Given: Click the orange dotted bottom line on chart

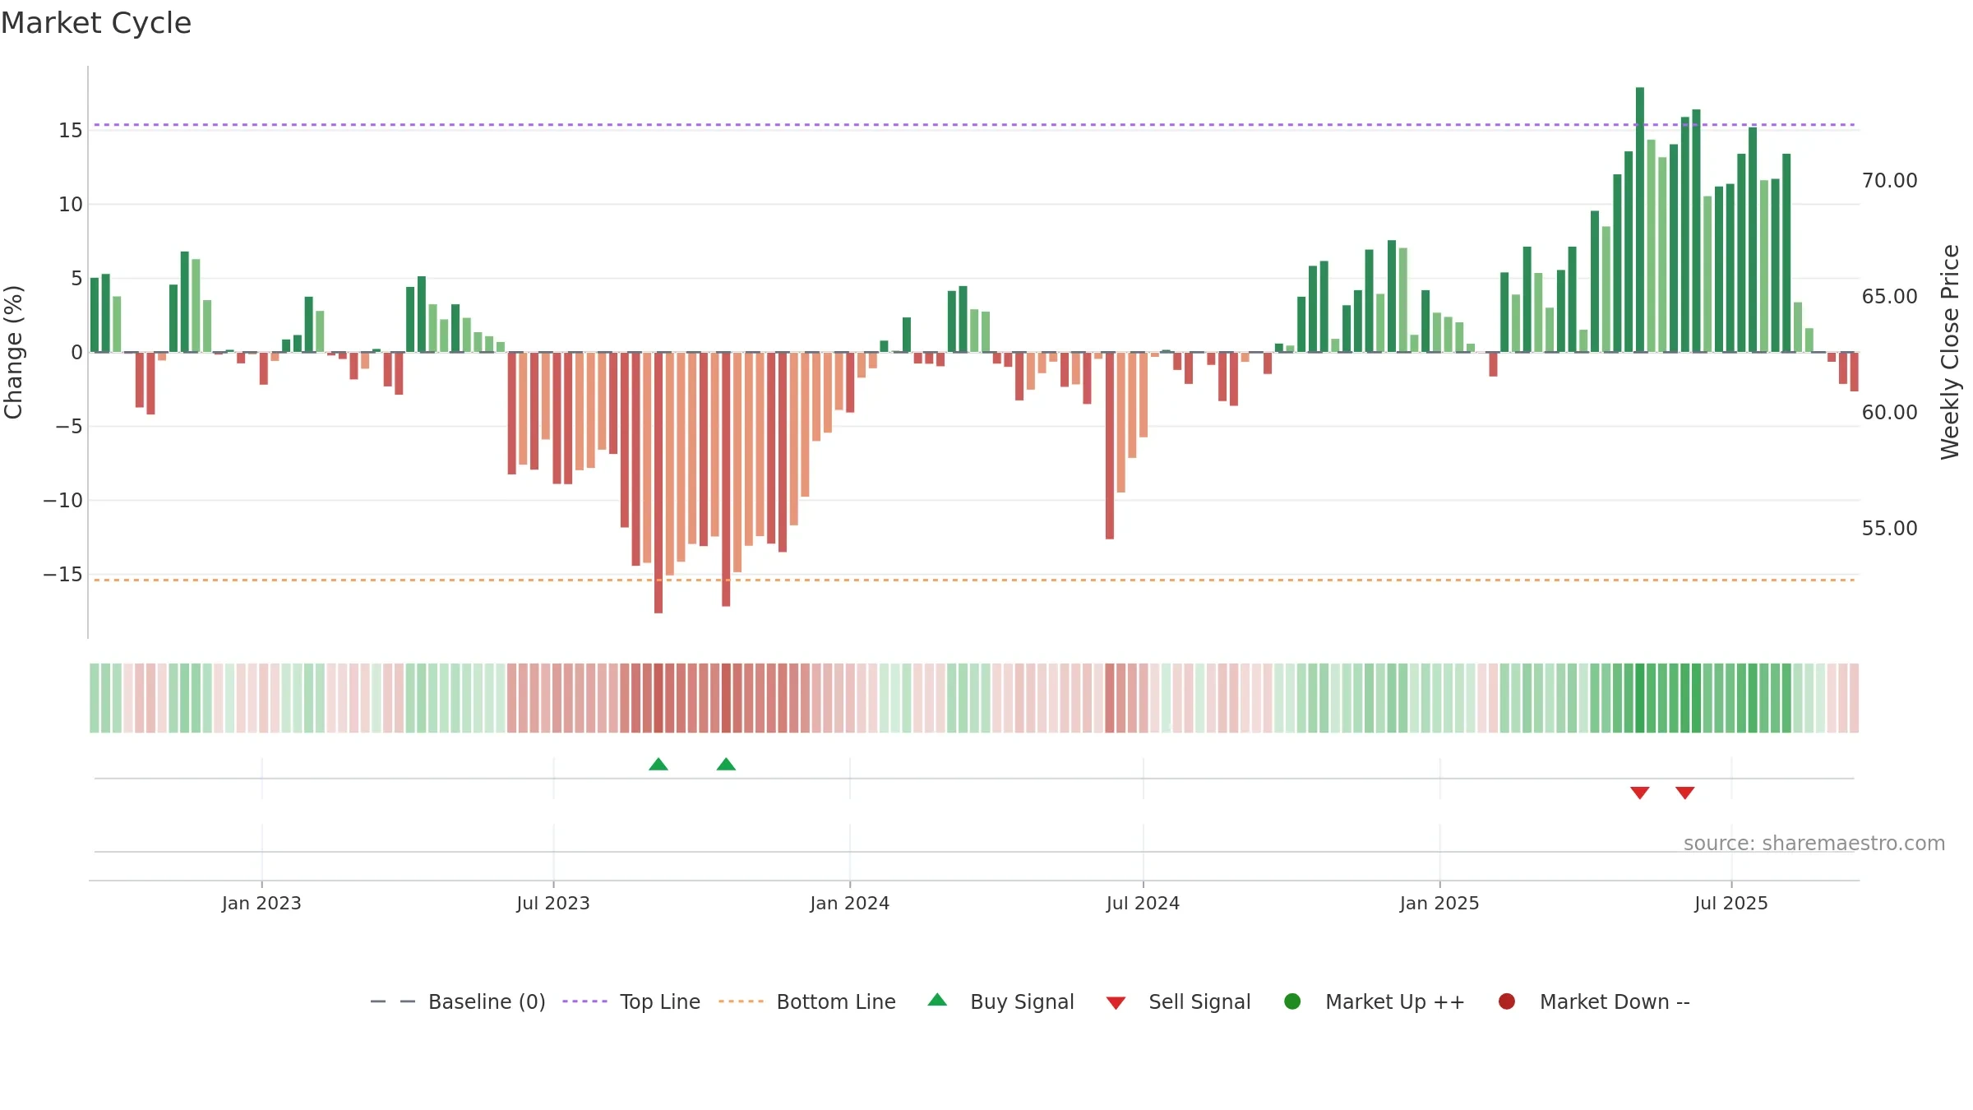Looking at the screenshot, I should [x=974, y=580].
